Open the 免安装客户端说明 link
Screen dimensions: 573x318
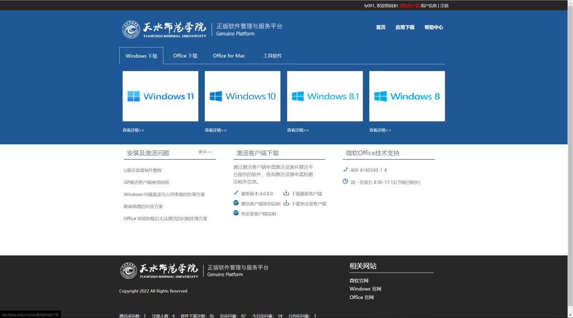click(259, 214)
